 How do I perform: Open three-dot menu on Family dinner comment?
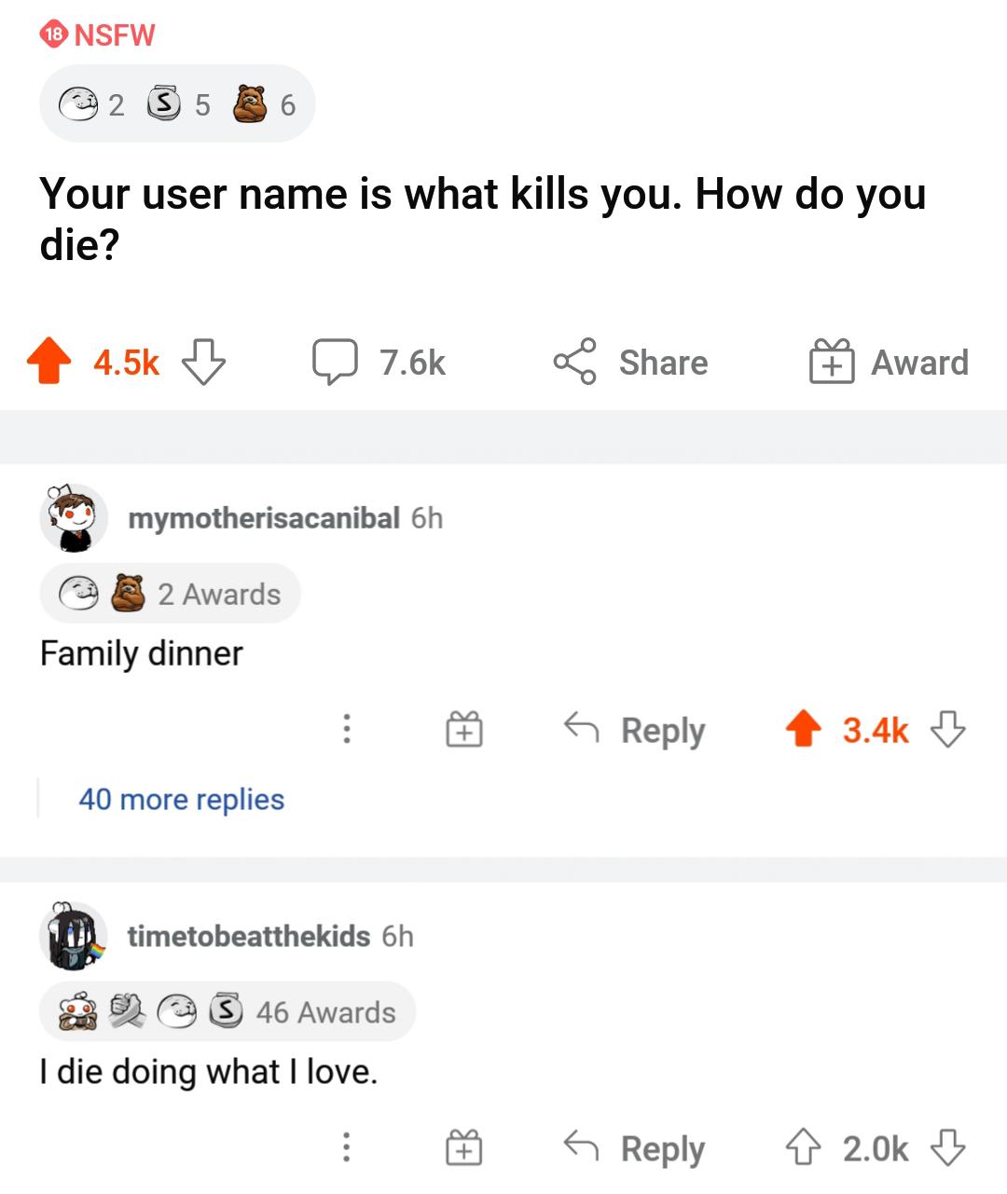(x=346, y=729)
